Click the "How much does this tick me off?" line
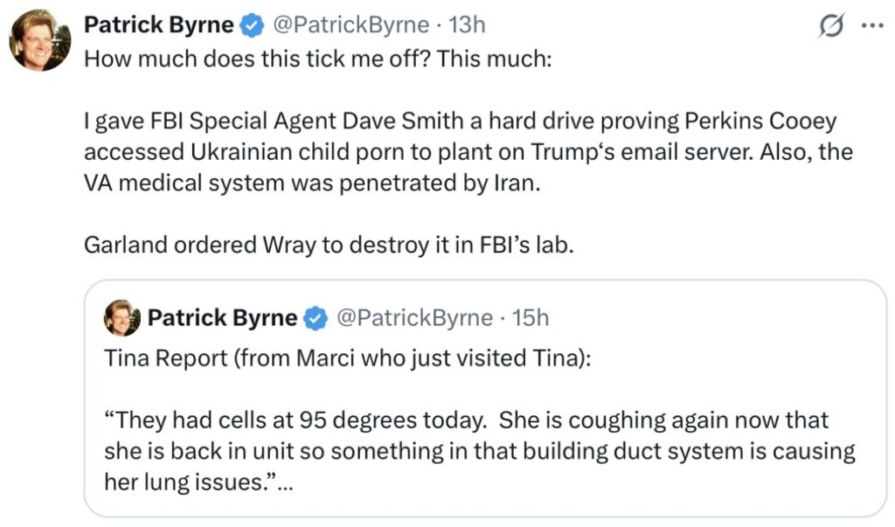 (x=317, y=62)
